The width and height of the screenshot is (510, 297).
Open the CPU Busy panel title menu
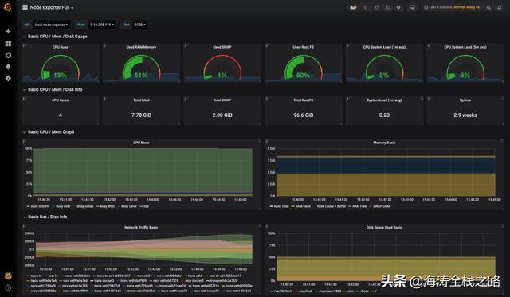(61, 47)
